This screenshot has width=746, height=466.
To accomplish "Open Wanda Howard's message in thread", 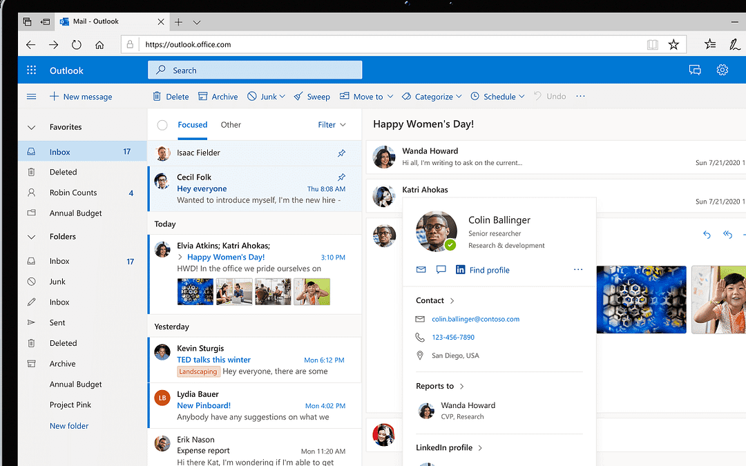I will coord(557,157).
